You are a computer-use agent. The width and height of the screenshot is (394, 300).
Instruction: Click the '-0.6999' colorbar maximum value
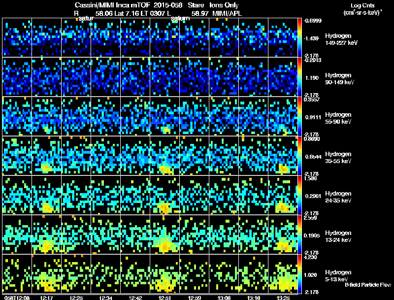point(312,21)
